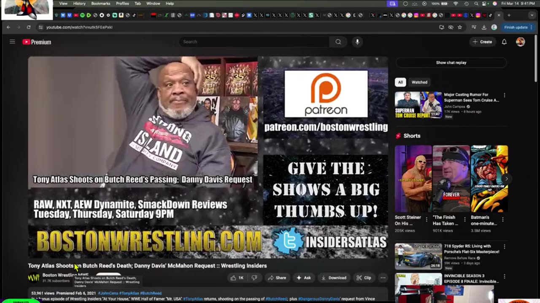This screenshot has width=540, height=303.
Task: Open Wi-Fi status in menu bar
Action: coord(456,3)
